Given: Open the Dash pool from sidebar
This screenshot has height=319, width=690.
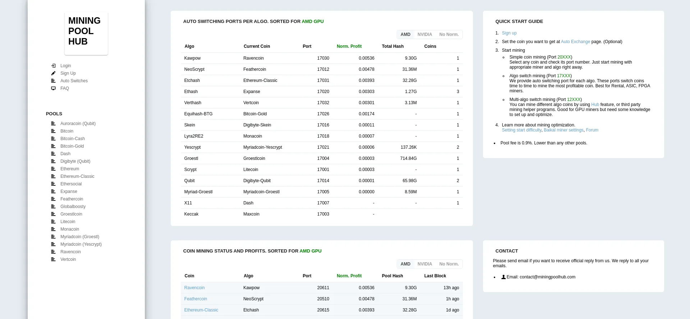Looking at the screenshot, I should tap(65, 154).
